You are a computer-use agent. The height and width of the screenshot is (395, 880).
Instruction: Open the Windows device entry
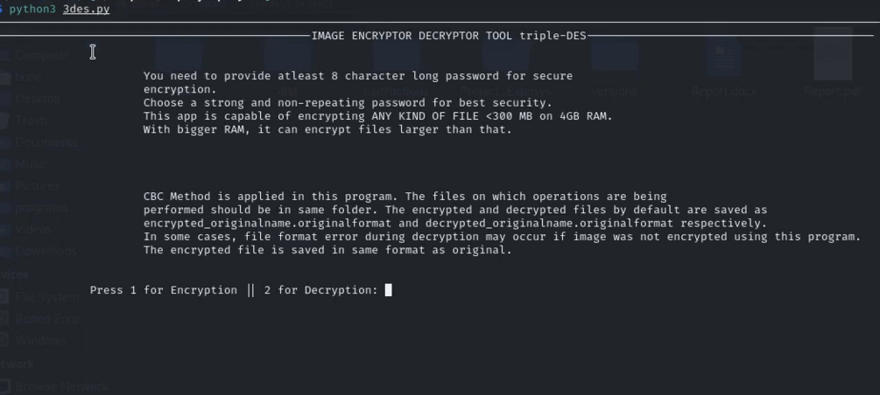click(33, 341)
